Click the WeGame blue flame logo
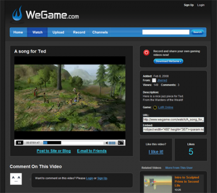This screenshot has height=193, width=217. click(x=17, y=13)
